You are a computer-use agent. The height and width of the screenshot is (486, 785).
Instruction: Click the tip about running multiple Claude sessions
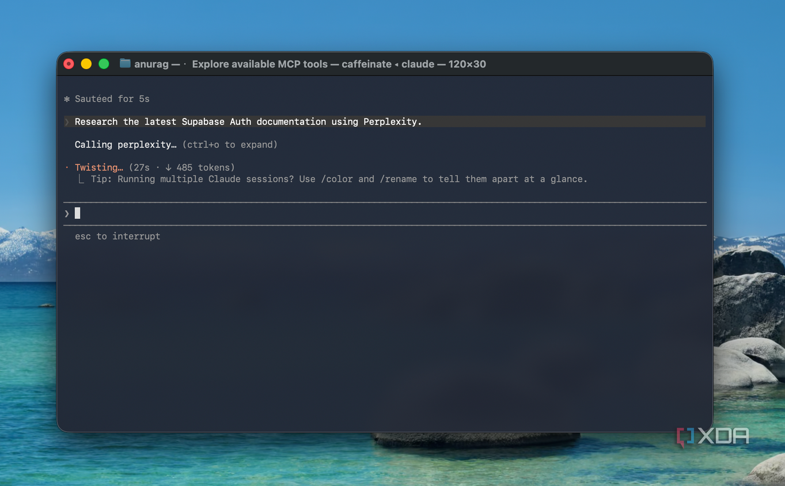339,179
